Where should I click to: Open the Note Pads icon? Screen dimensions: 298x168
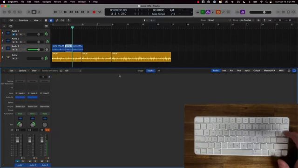(283, 12)
